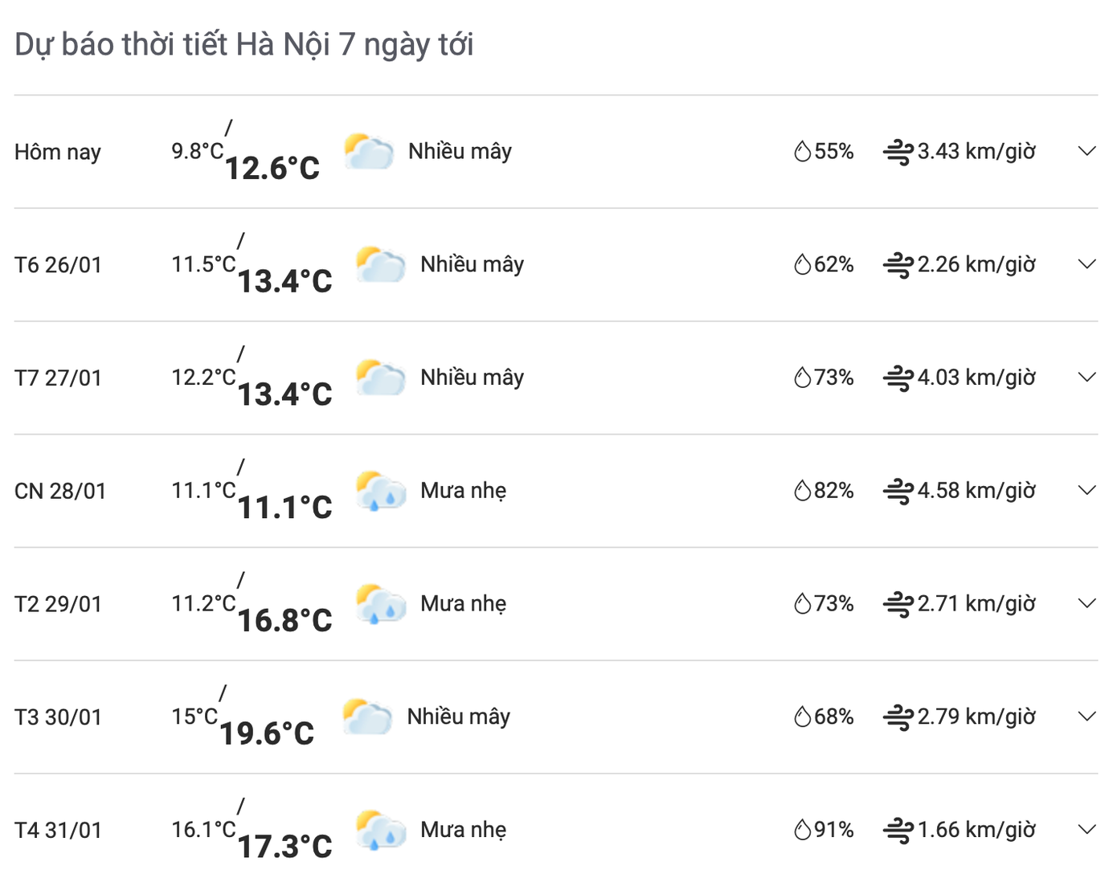This screenshot has height=878, width=1117.
Task: Click the 13.4°C temperature for T7 27/01
Action: click(x=284, y=394)
